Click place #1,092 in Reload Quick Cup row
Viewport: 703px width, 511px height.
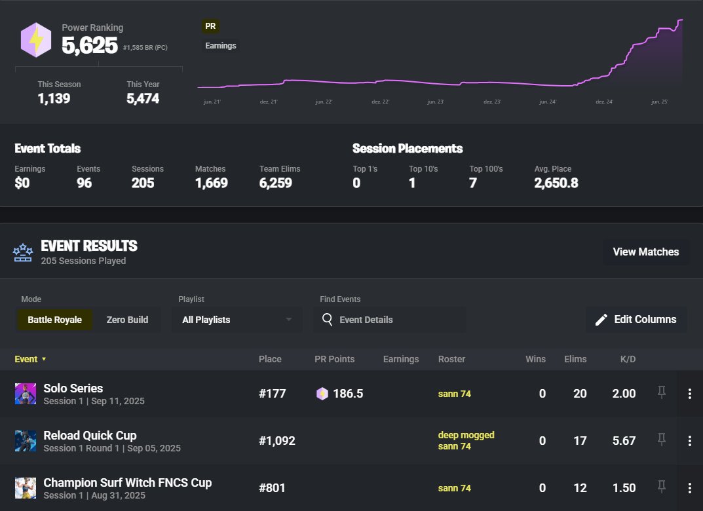277,441
